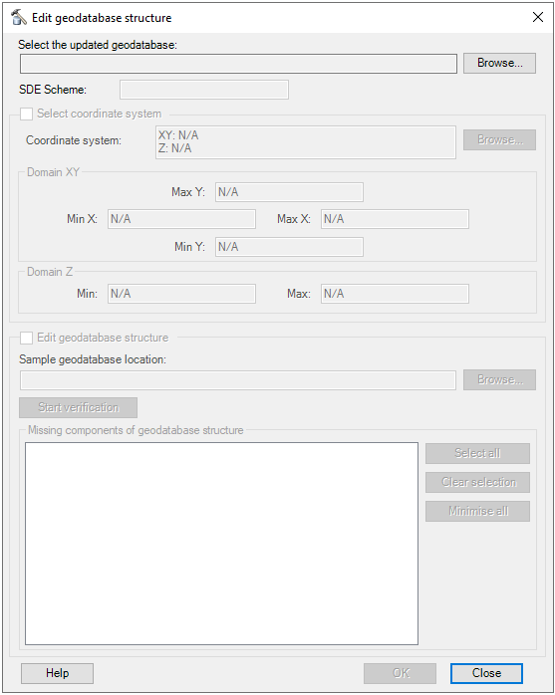Close the Edit geodatabase structure dialog
The image size is (555, 695).
[538, 17]
